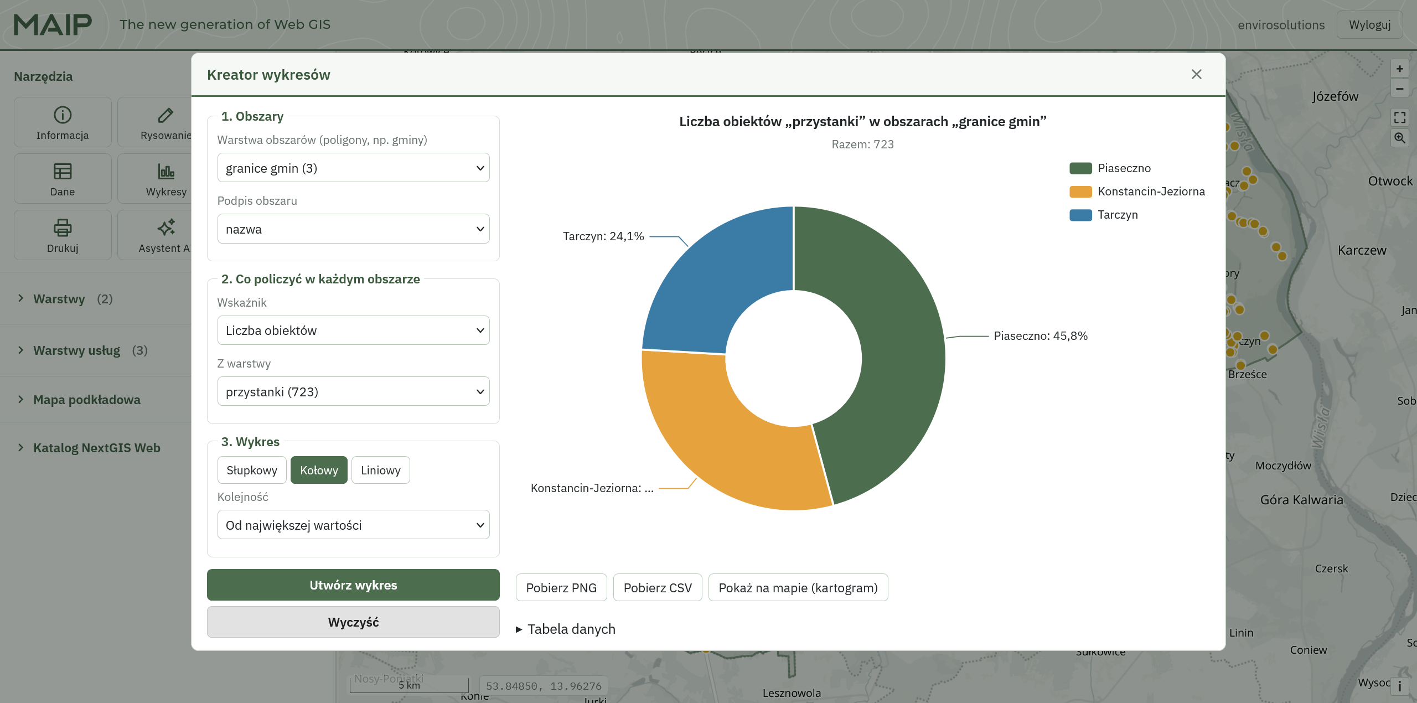The image size is (1417, 703).
Task: Close the Kreator wykresów dialog
Action: click(1196, 74)
